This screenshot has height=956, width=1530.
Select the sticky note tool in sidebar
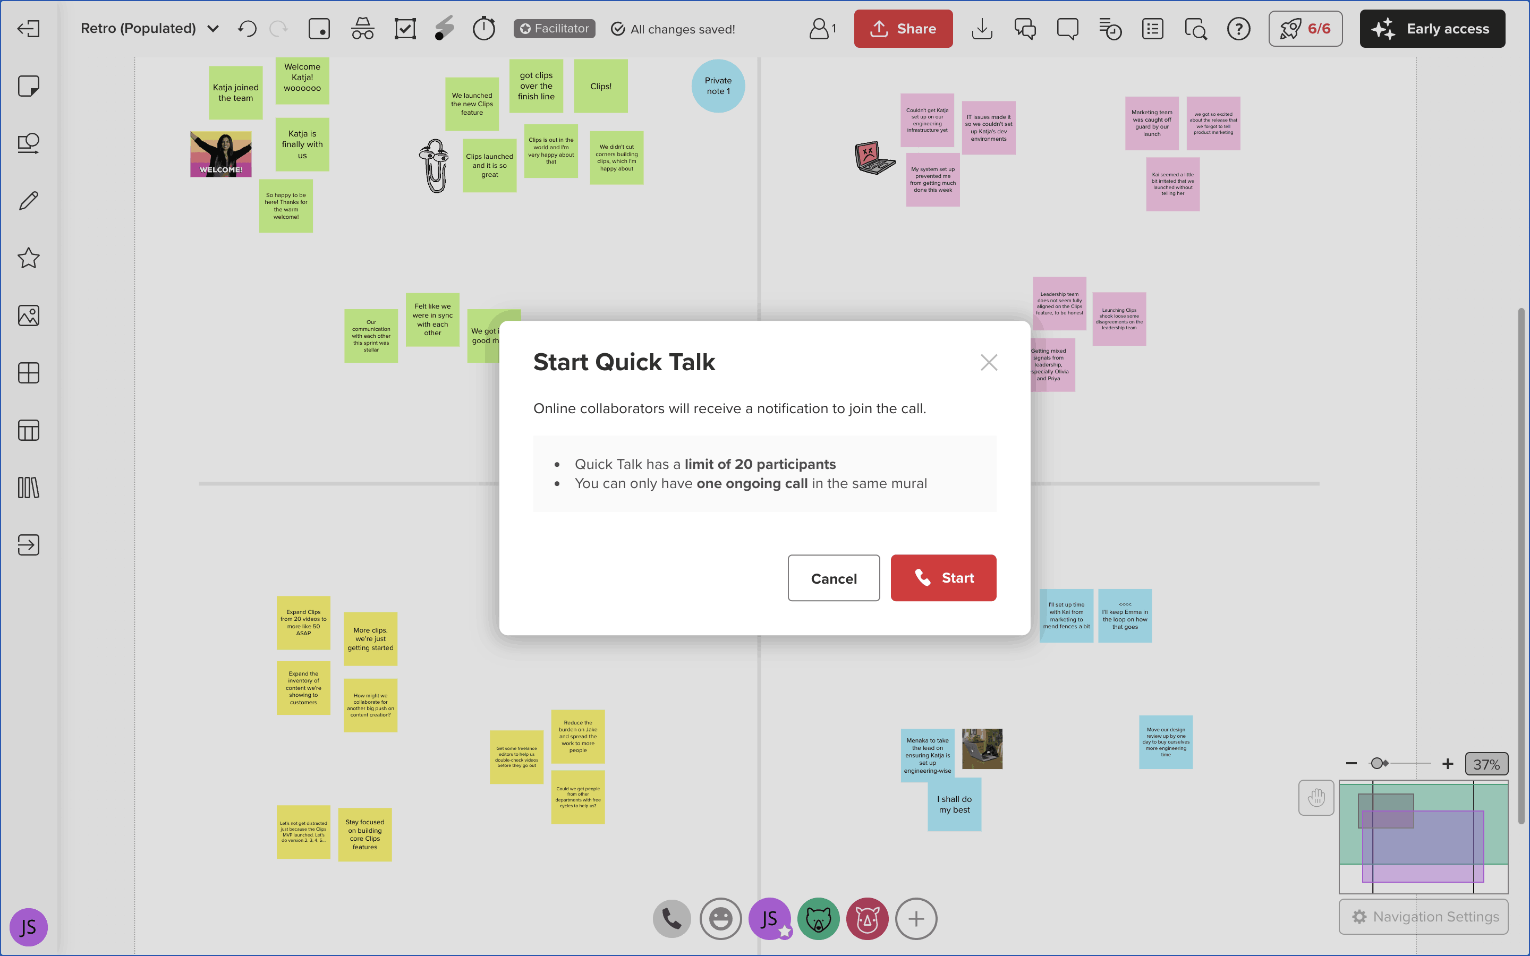click(x=29, y=86)
